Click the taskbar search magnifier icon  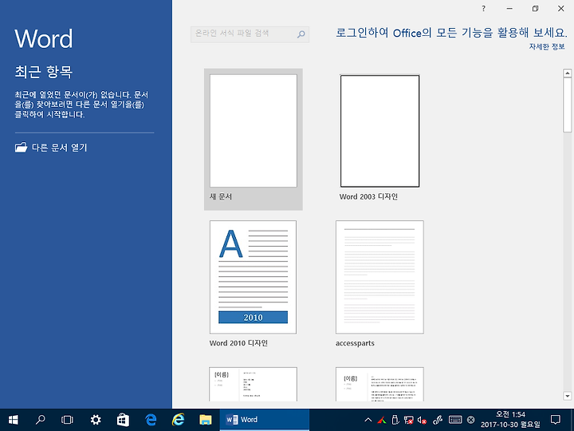point(40,420)
